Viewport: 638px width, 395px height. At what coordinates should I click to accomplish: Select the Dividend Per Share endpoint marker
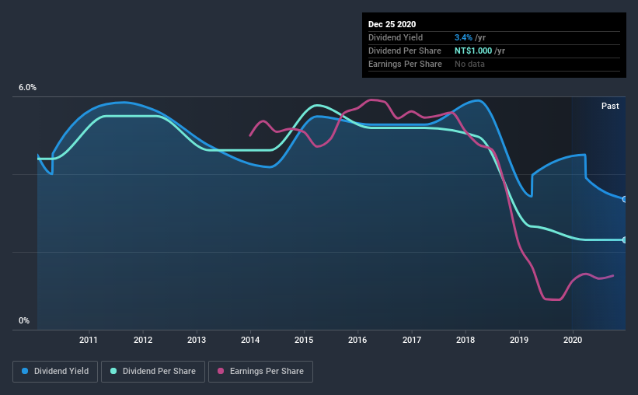click(x=625, y=239)
